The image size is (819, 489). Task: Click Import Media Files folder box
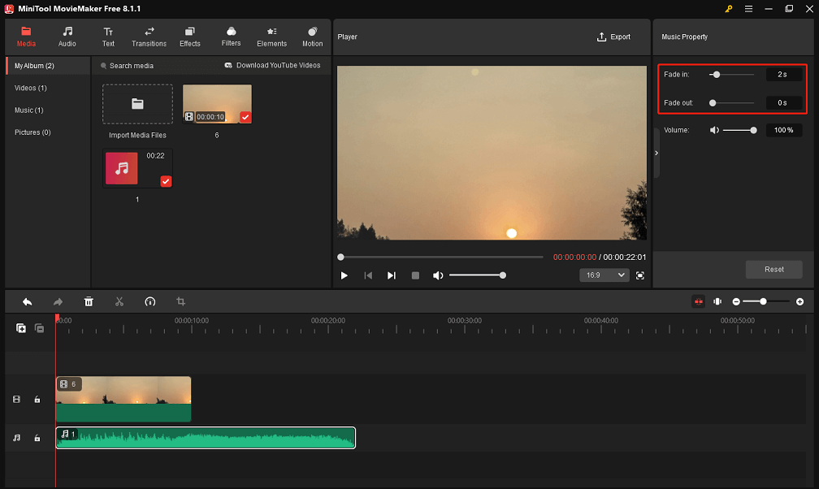137,104
